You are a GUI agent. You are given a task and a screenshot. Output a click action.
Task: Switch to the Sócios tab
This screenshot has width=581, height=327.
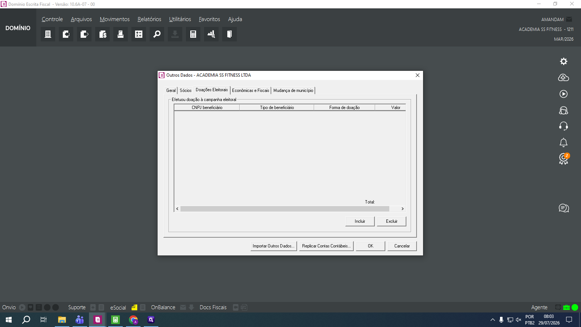tap(186, 90)
